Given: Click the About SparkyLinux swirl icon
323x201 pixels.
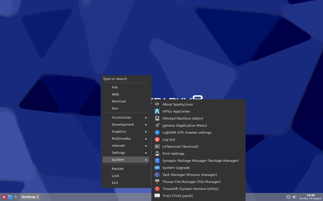Looking at the screenshot, I should [x=157, y=104].
